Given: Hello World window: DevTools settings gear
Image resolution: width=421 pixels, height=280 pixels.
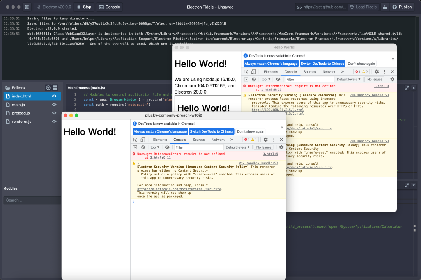Looking at the screenshot, I should (x=377, y=72).
